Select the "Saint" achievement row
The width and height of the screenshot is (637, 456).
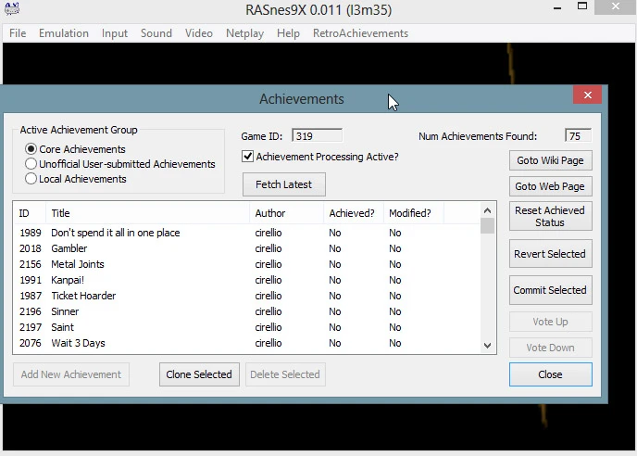click(x=247, y=327)
